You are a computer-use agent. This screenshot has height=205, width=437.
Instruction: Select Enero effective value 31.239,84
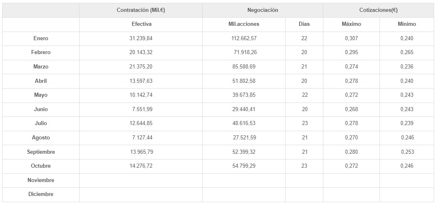(x=141, y=39)
